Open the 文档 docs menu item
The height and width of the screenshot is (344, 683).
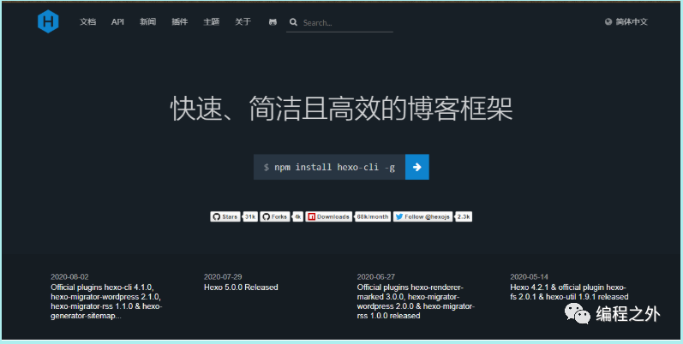pyautogui.click(x=87, y=21)
